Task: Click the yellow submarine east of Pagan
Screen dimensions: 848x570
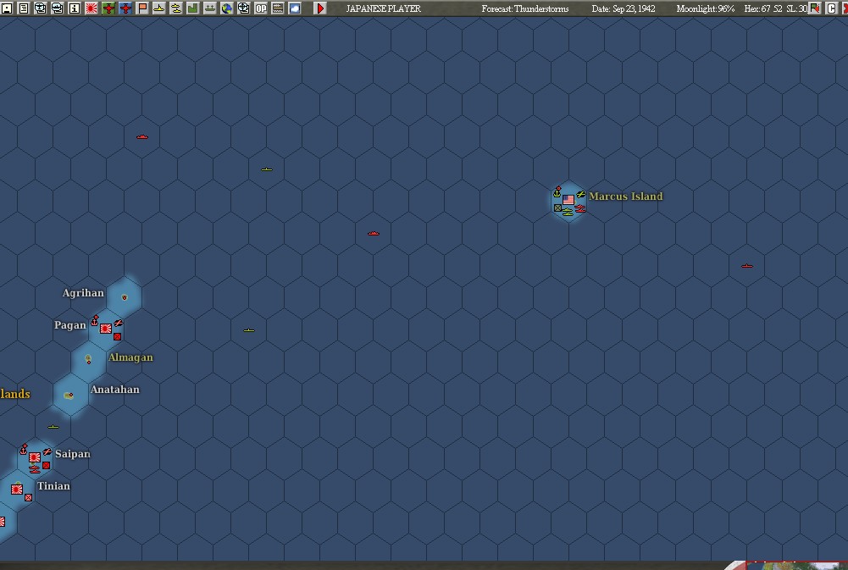Action: click(249, 329)
